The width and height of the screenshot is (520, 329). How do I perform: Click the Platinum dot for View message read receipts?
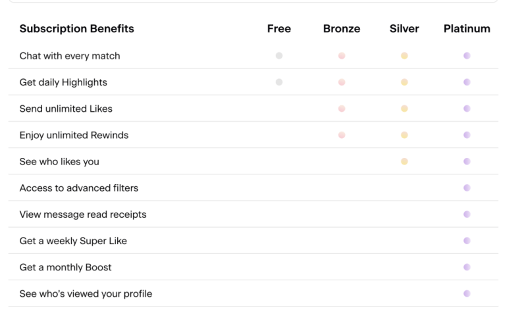(x=467, y=215)
